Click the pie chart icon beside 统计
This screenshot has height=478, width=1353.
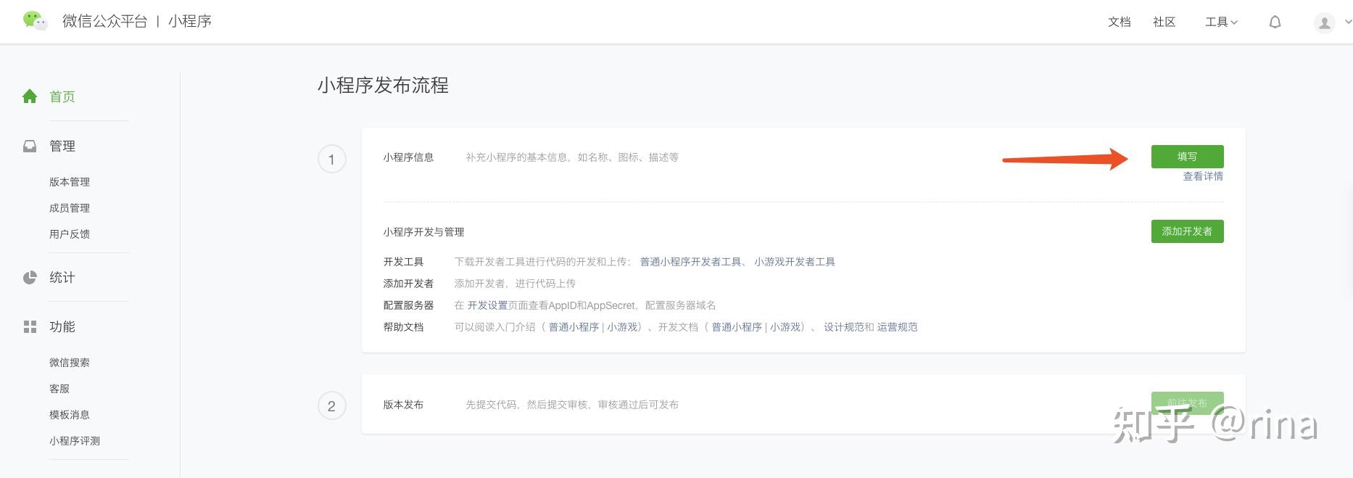(x=30, y=278)
